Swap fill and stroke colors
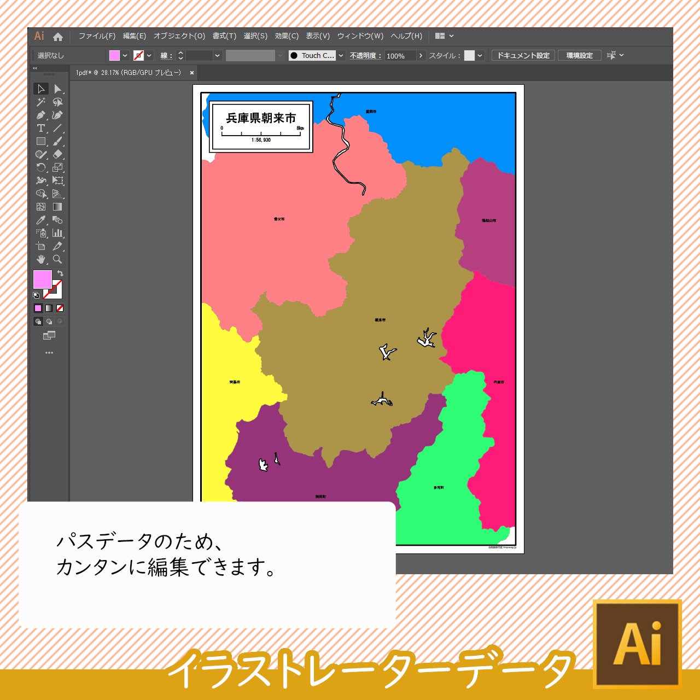Screen dimensions: 700x700 pyautogui.click(x=60, y=273)
